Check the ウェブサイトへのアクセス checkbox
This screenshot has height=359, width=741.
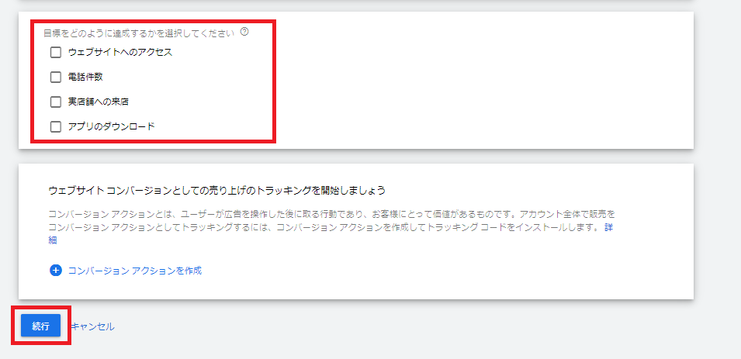[56, 53]
